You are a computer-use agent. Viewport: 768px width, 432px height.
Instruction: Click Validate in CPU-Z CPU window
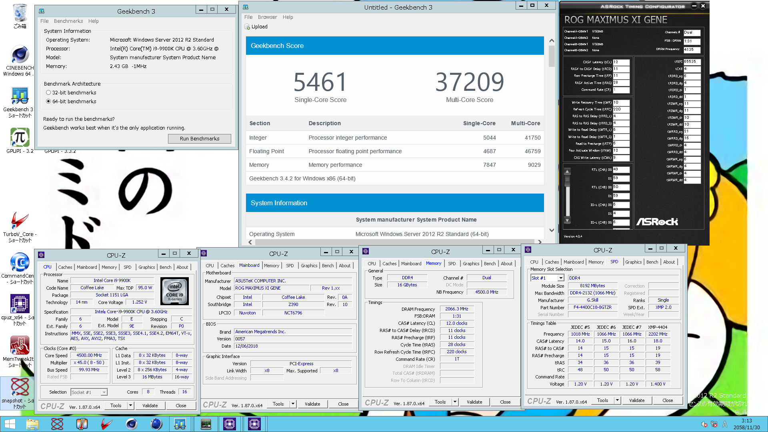click(150, 406)
